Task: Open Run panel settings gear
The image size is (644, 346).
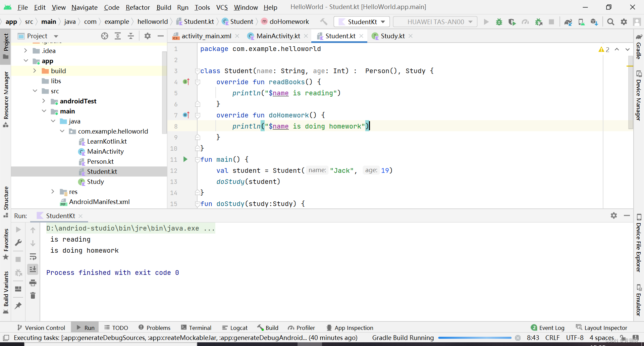Action: [614, 215]
